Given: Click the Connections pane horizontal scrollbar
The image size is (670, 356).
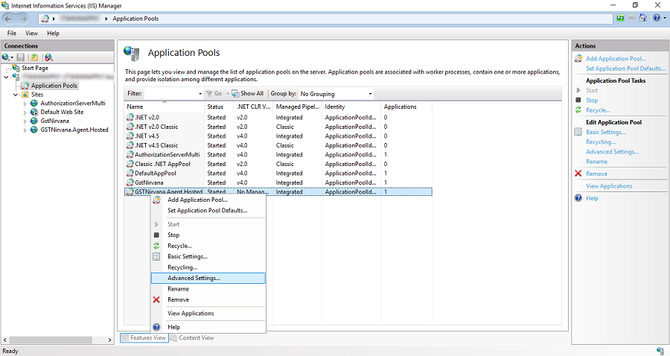Looking at the screenshot, I should [51, 340].
